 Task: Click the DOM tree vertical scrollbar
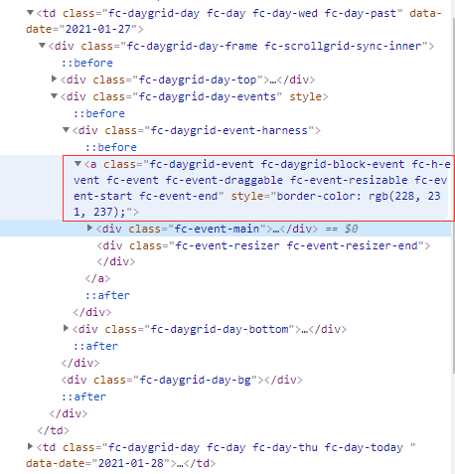tap(453, 196)
